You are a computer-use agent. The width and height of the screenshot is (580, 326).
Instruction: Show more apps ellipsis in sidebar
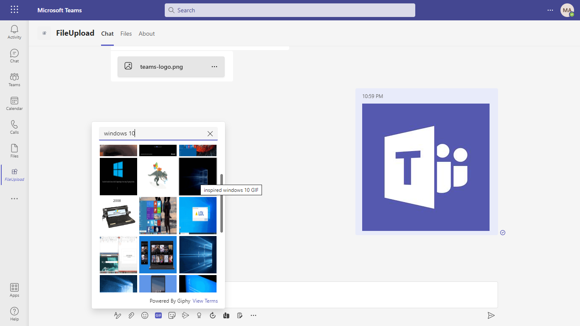coord(14,199)
